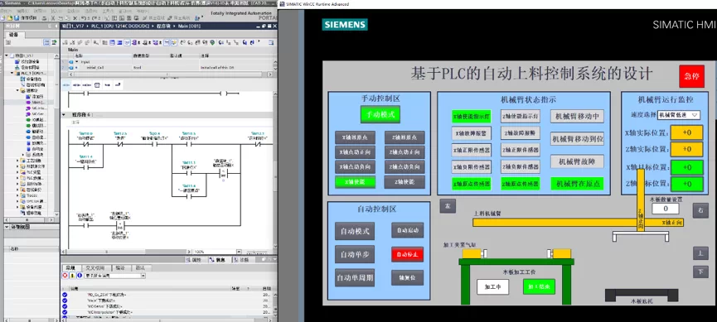
Task: Click 木板数量设置 input field
Action: (666, 209)
